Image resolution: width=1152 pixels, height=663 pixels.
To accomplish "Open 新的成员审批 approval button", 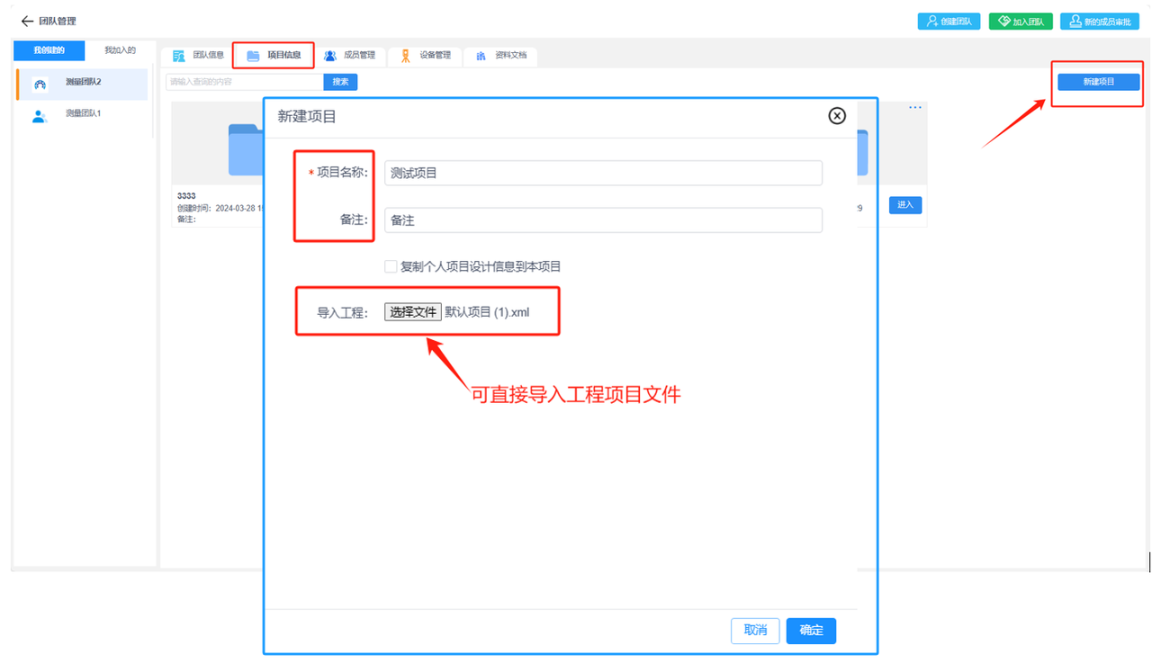I will click(1100, 22).
